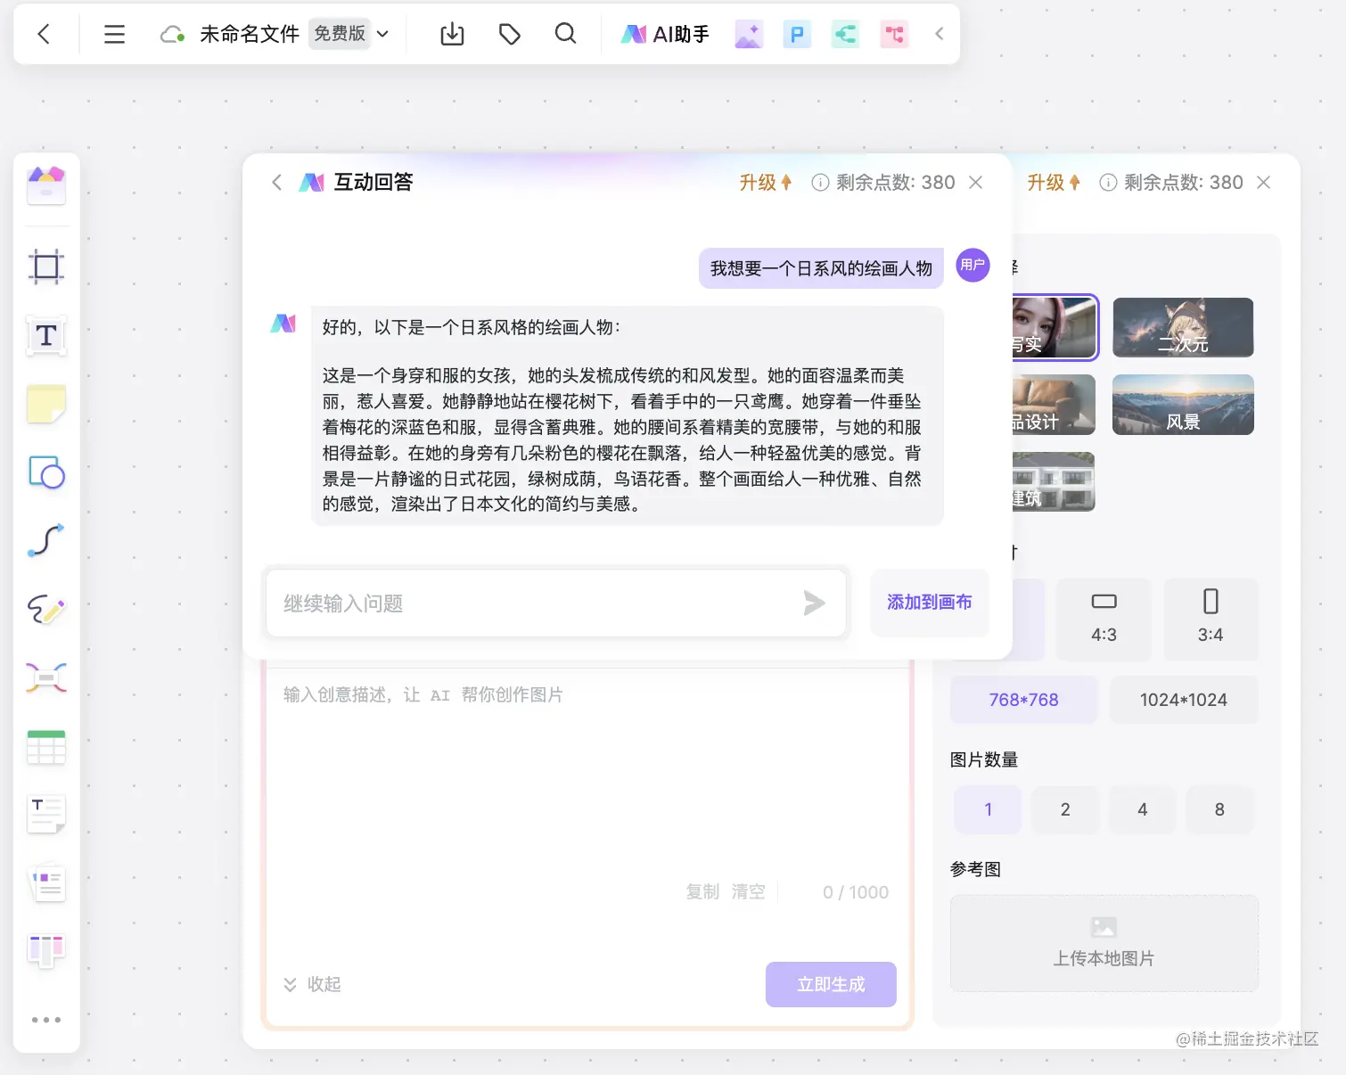Open the free version 免费版 dropdown
Screen dimensions: 1346x1075
pyautogui.click(x=351, y=34)
